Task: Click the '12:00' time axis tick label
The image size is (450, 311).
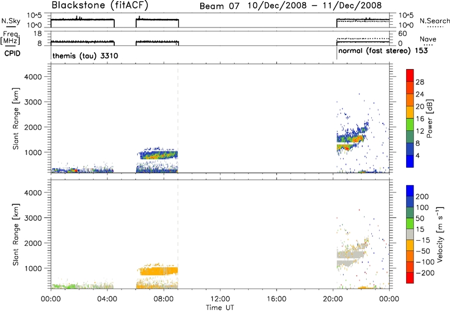Action: [x=220, y=299]
